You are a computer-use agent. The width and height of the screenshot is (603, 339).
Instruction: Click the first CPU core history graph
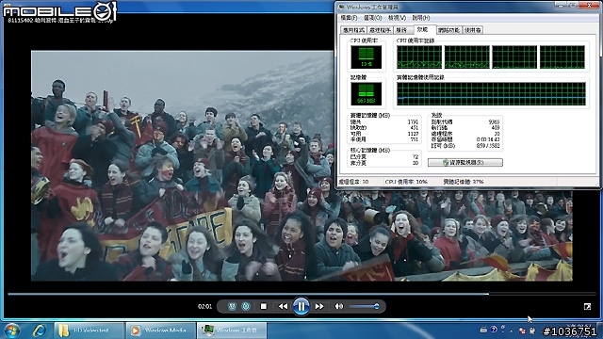click(418, 56)
